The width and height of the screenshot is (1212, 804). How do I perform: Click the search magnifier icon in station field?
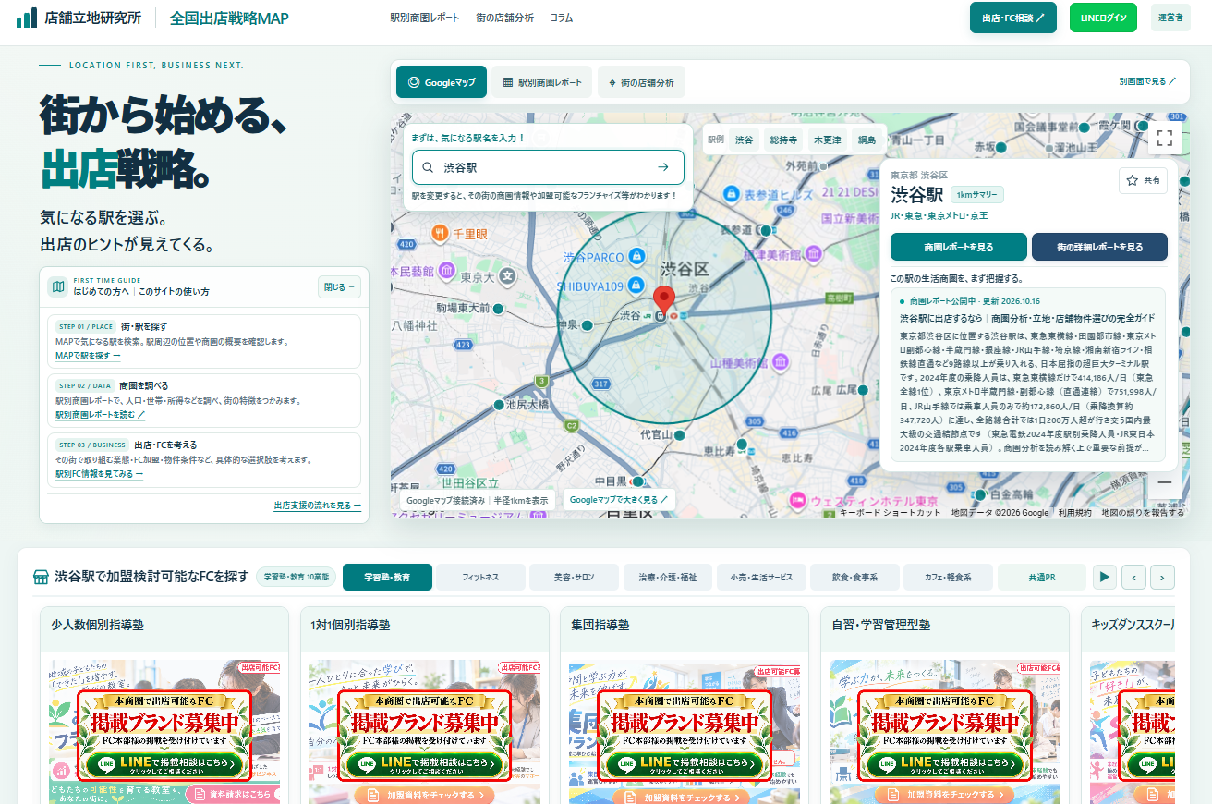[428, 167]
